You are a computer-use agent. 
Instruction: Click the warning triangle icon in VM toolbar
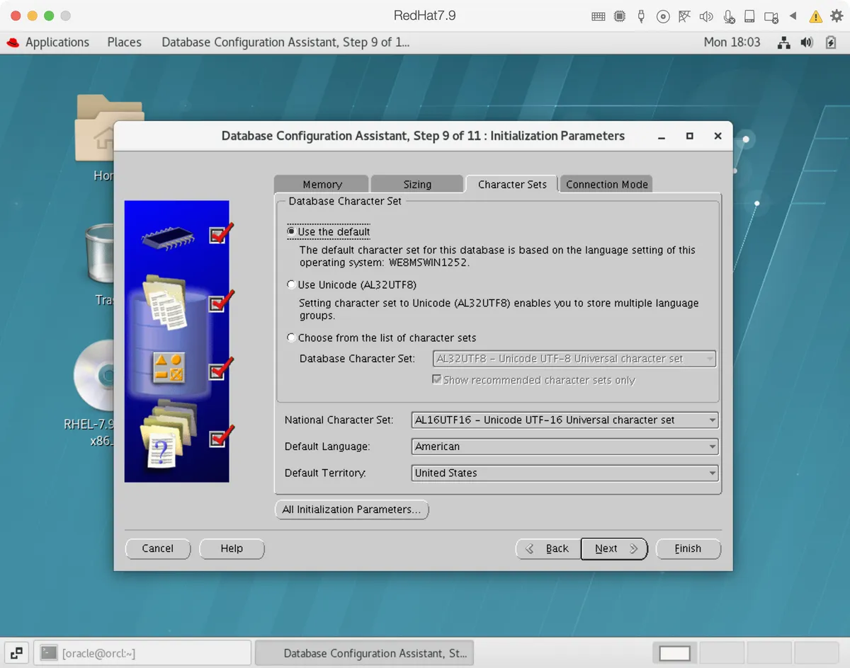[816, 16]
